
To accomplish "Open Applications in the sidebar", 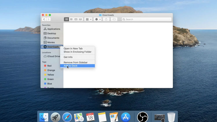I will pos(52,29).
